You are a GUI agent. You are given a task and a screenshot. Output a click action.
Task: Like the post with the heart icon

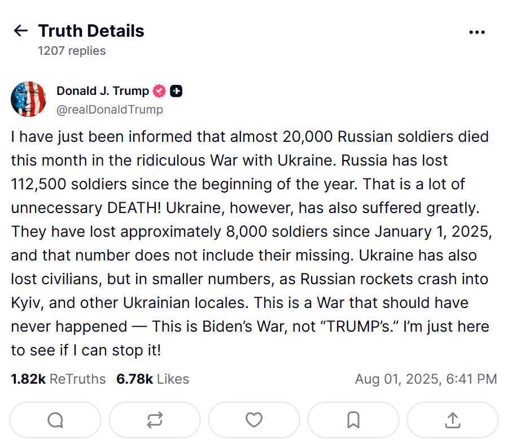tap(254, 420)
